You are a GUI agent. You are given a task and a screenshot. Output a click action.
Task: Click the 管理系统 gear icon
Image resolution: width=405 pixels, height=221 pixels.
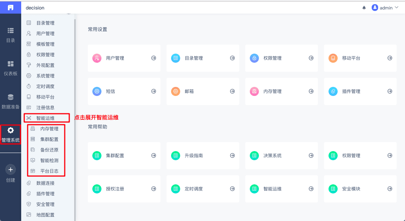click(x=11, y=130)
